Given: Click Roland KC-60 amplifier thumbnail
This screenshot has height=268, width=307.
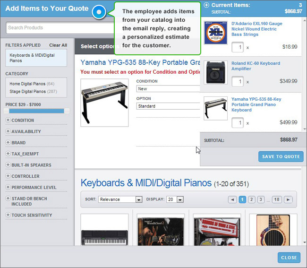Looking at the screenshot, I should coord(215,72).
